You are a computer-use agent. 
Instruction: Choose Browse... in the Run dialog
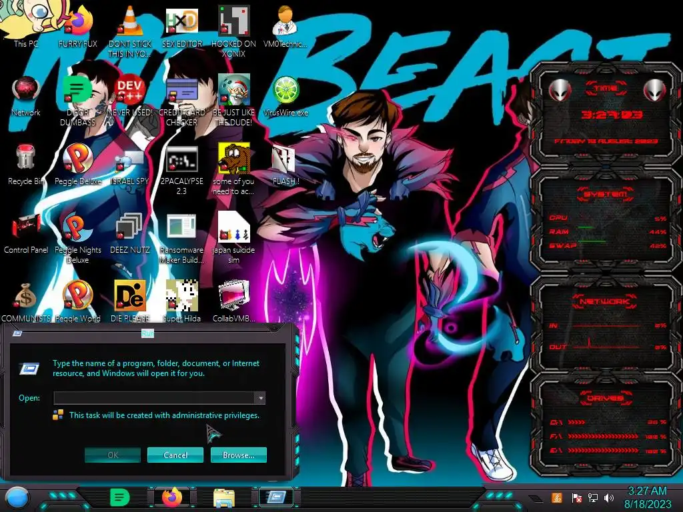238,455
